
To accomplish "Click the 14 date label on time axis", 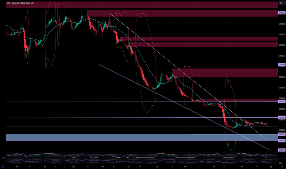I will (x=29, y=167).
